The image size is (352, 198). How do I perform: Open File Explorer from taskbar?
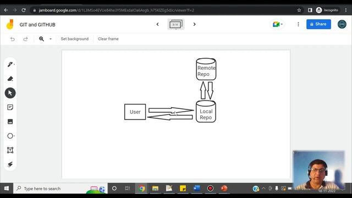(x=155, y=188)
